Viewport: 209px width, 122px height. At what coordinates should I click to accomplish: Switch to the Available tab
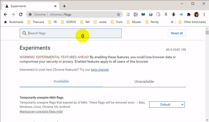(61, 81)
